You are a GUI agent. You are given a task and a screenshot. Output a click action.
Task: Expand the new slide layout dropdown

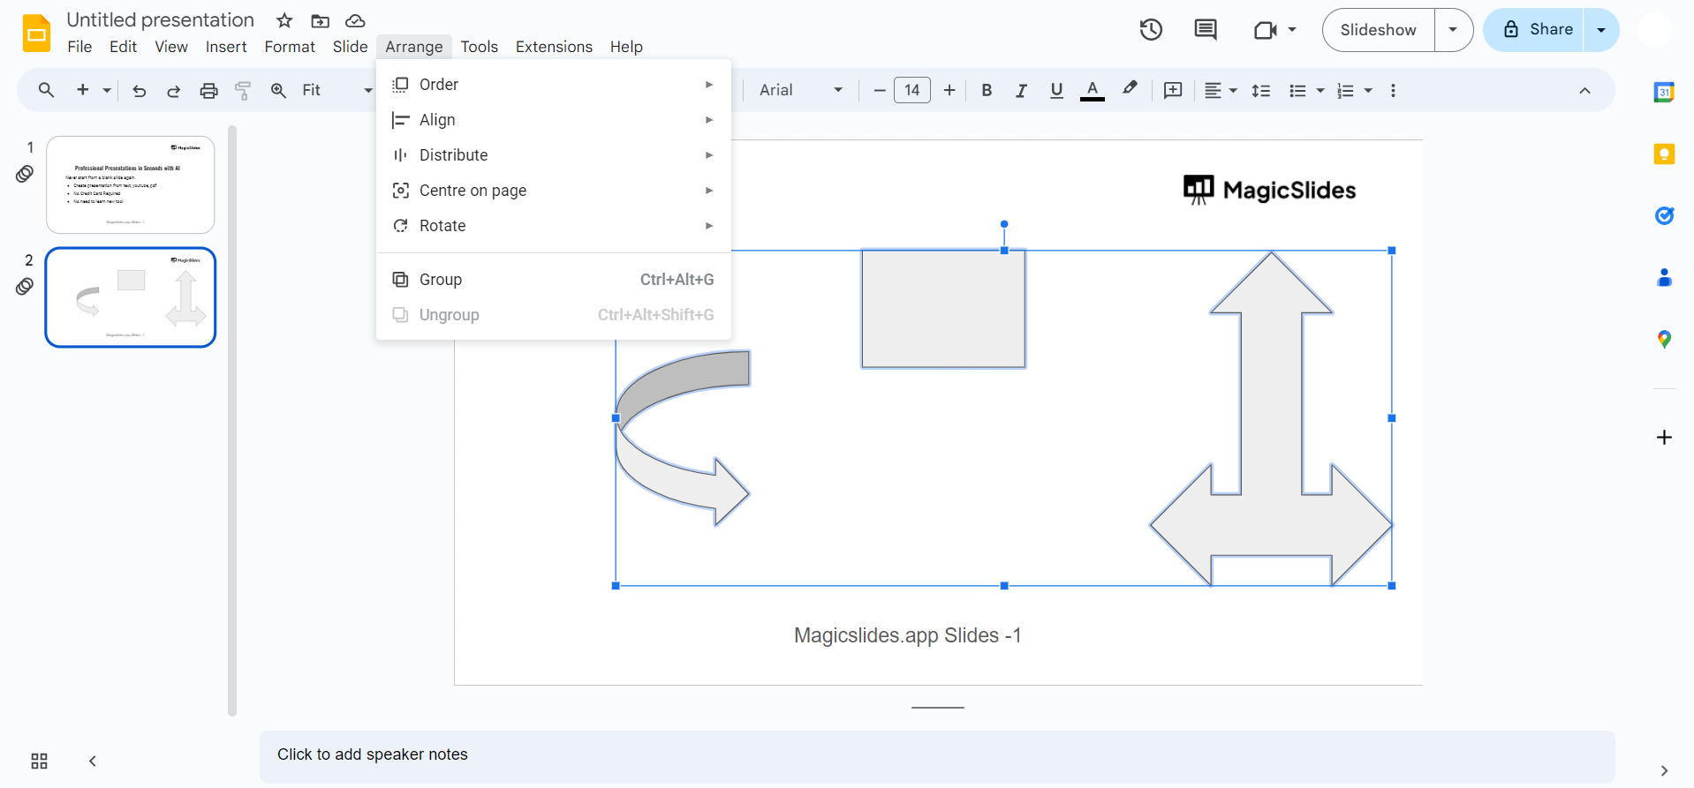point(107,90)
